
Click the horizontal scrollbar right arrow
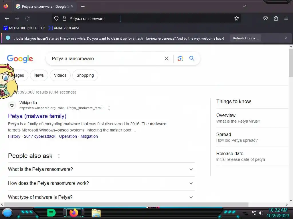click(287, 204)
